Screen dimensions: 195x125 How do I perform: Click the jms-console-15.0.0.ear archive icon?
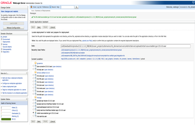[x=35, y=66]
